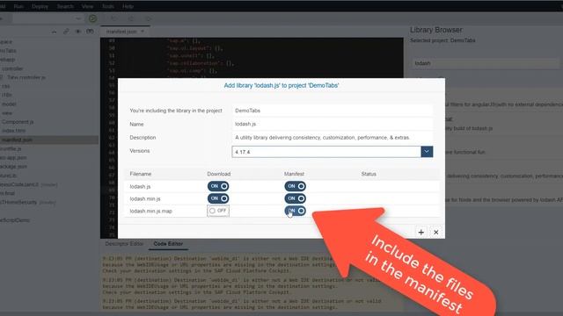Switch to the Descriptor Editor tab
Screen dimensions: 563x316
pos(124,244)
